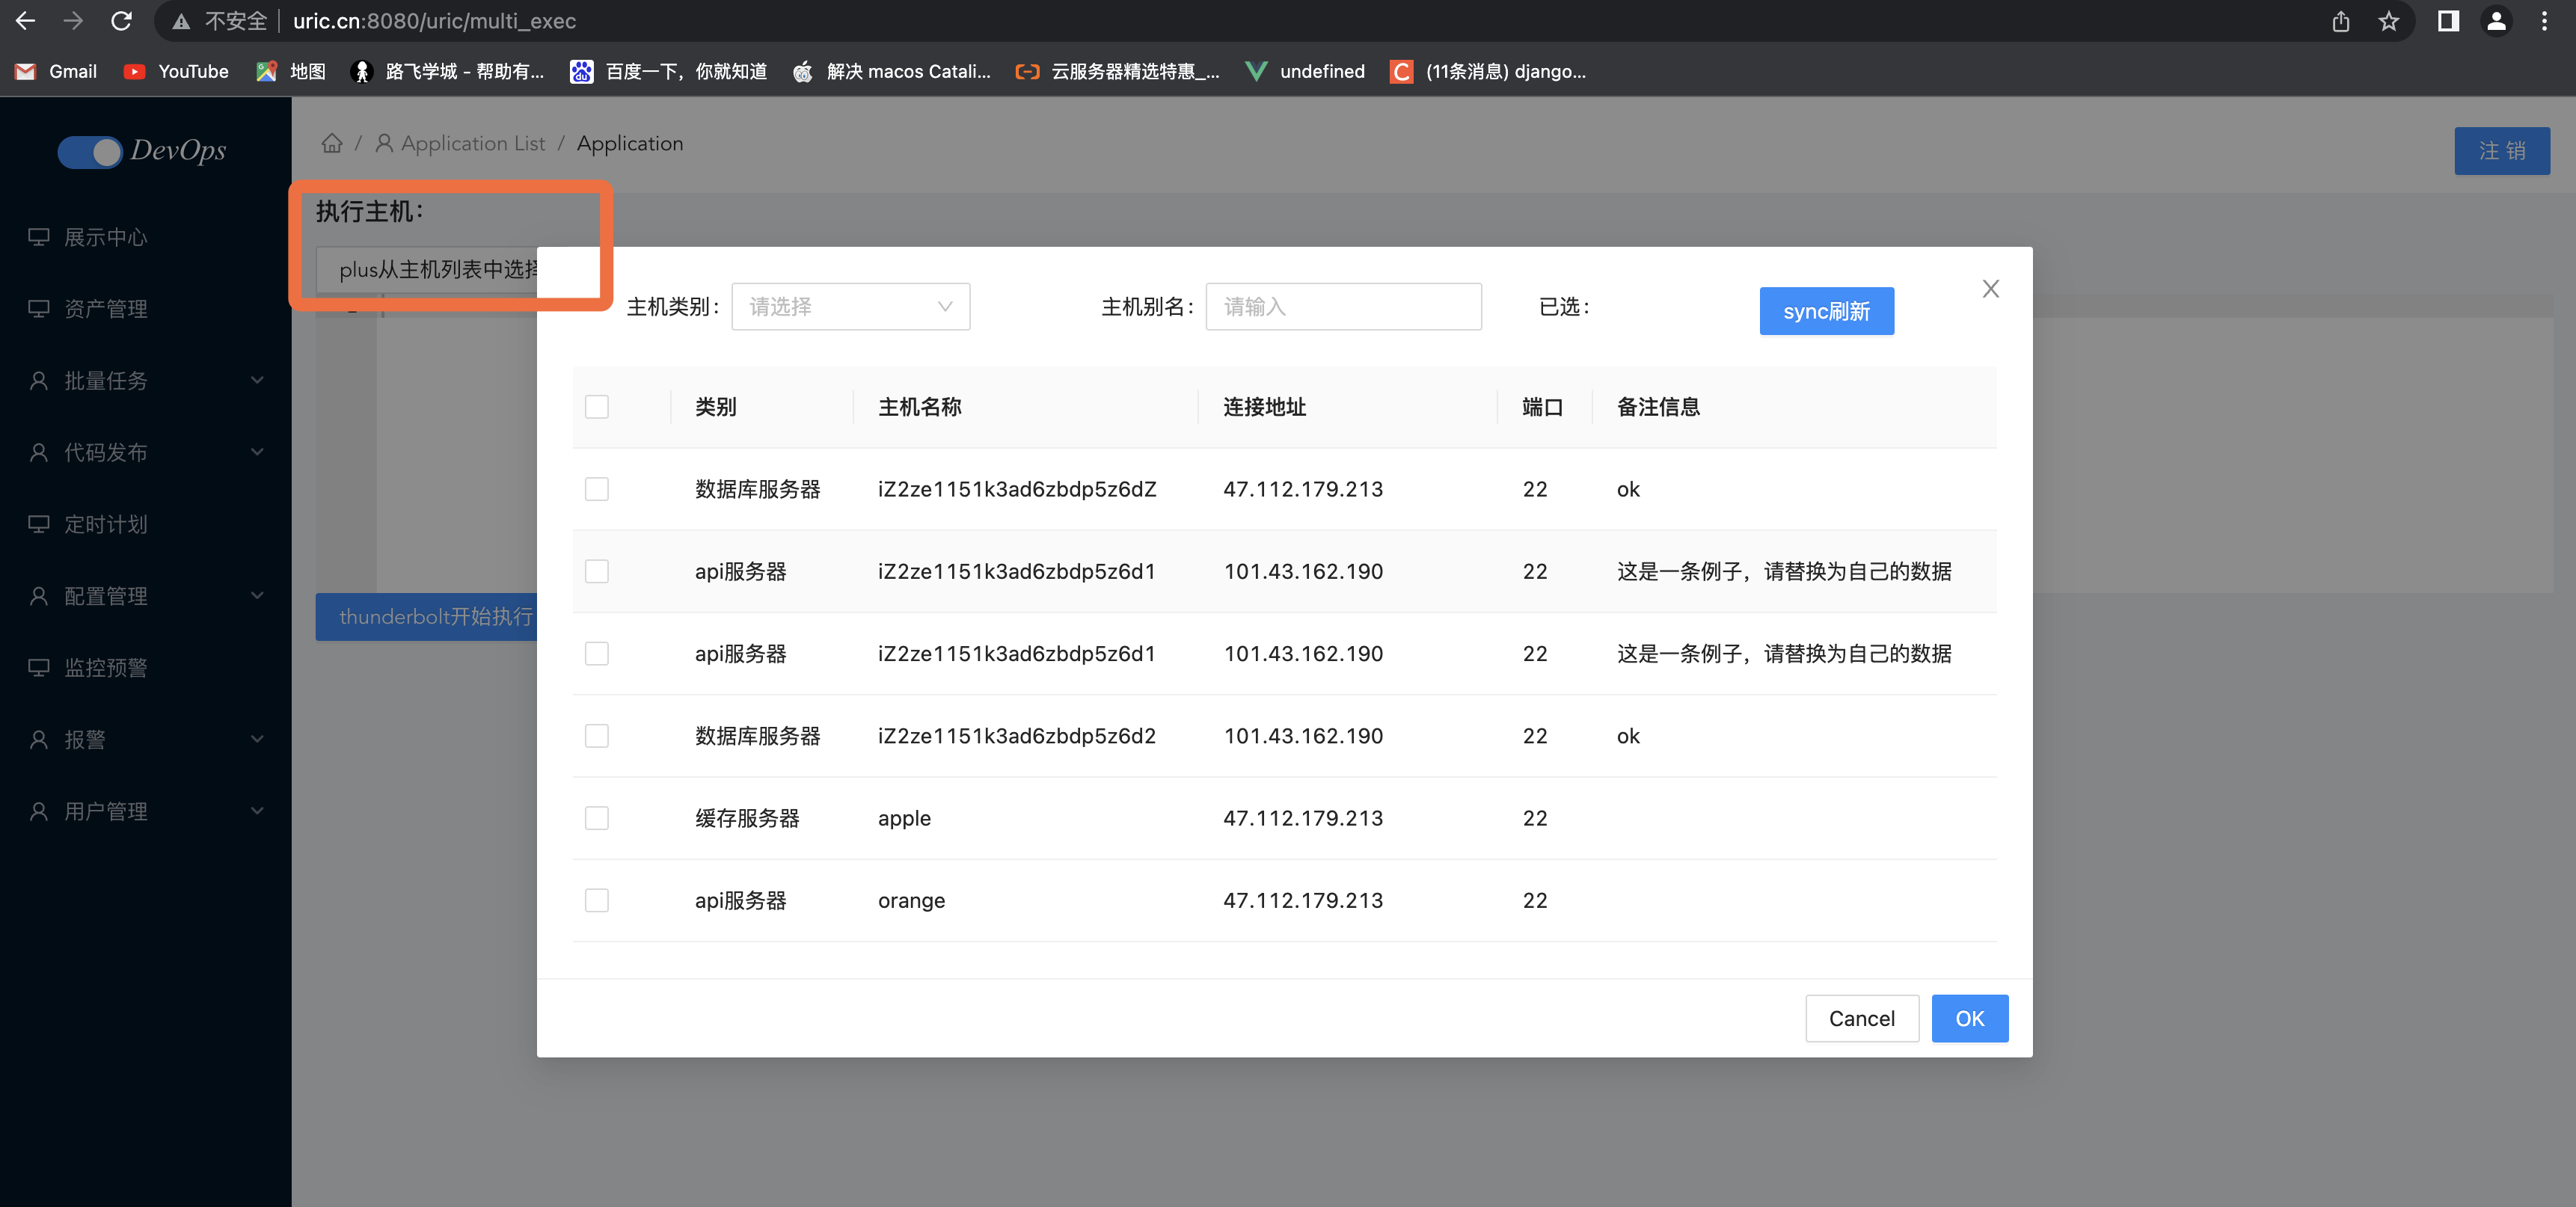Bookmark this page with the star icon
Image resolution: width=2576 pixels, height=1207 pixels.
[x=2389, y=21]
